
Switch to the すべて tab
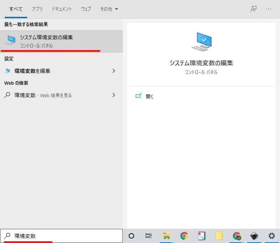pyautogui.click(x=16, y=9)
